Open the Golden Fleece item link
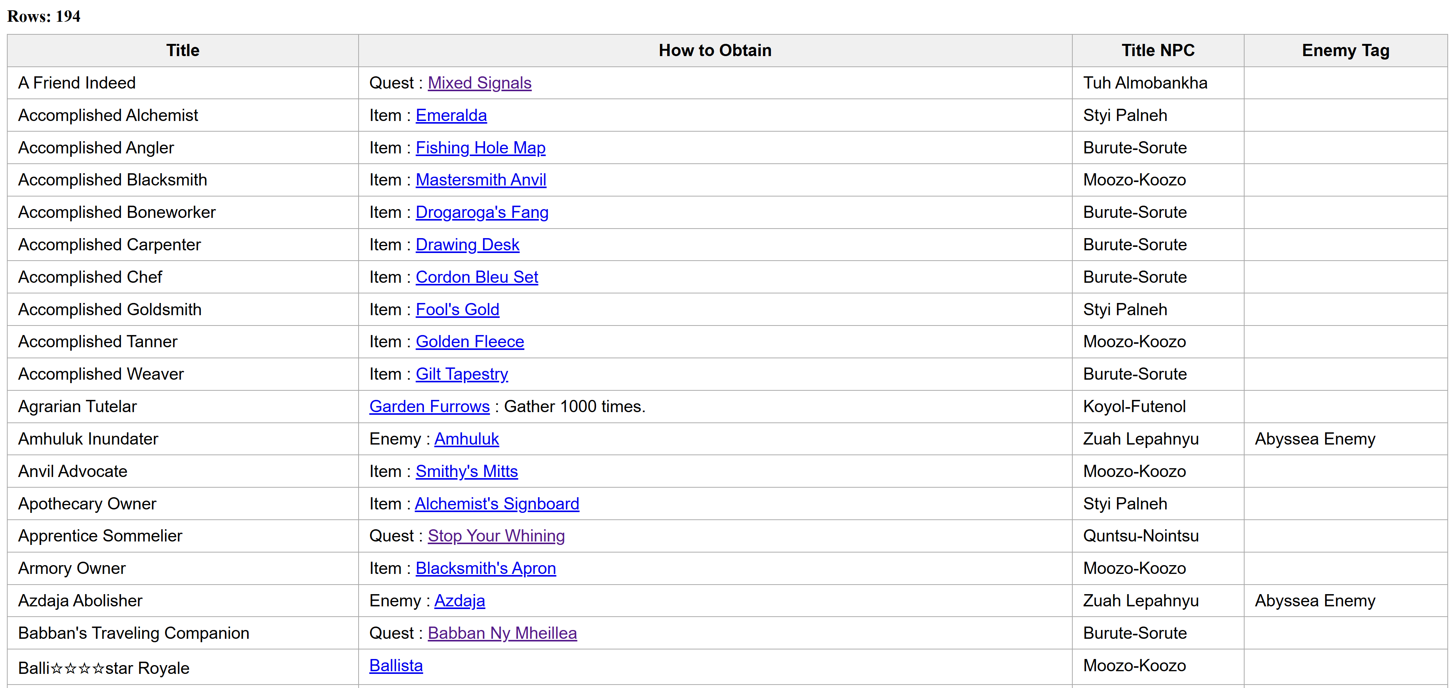The image size is (1455, 688). (469, 342)
